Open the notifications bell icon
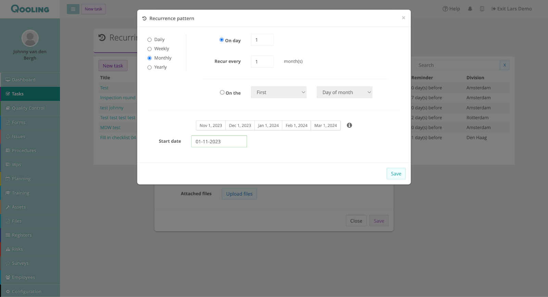 [x=470, y=9]
